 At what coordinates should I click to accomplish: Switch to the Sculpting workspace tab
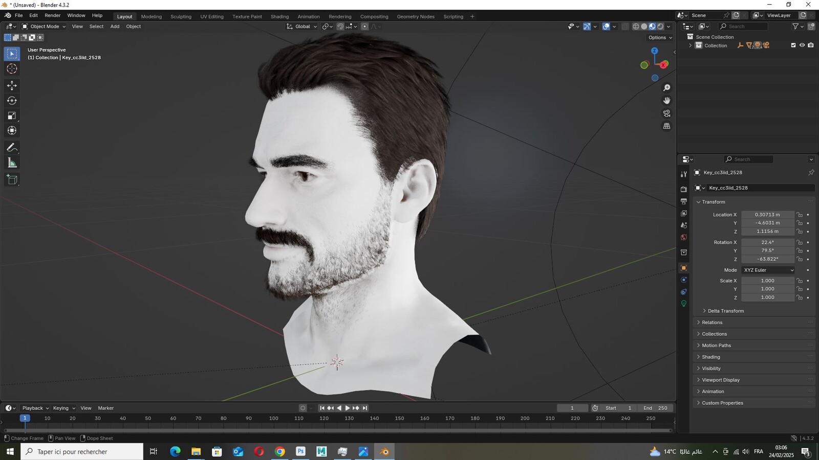[181, 16]
